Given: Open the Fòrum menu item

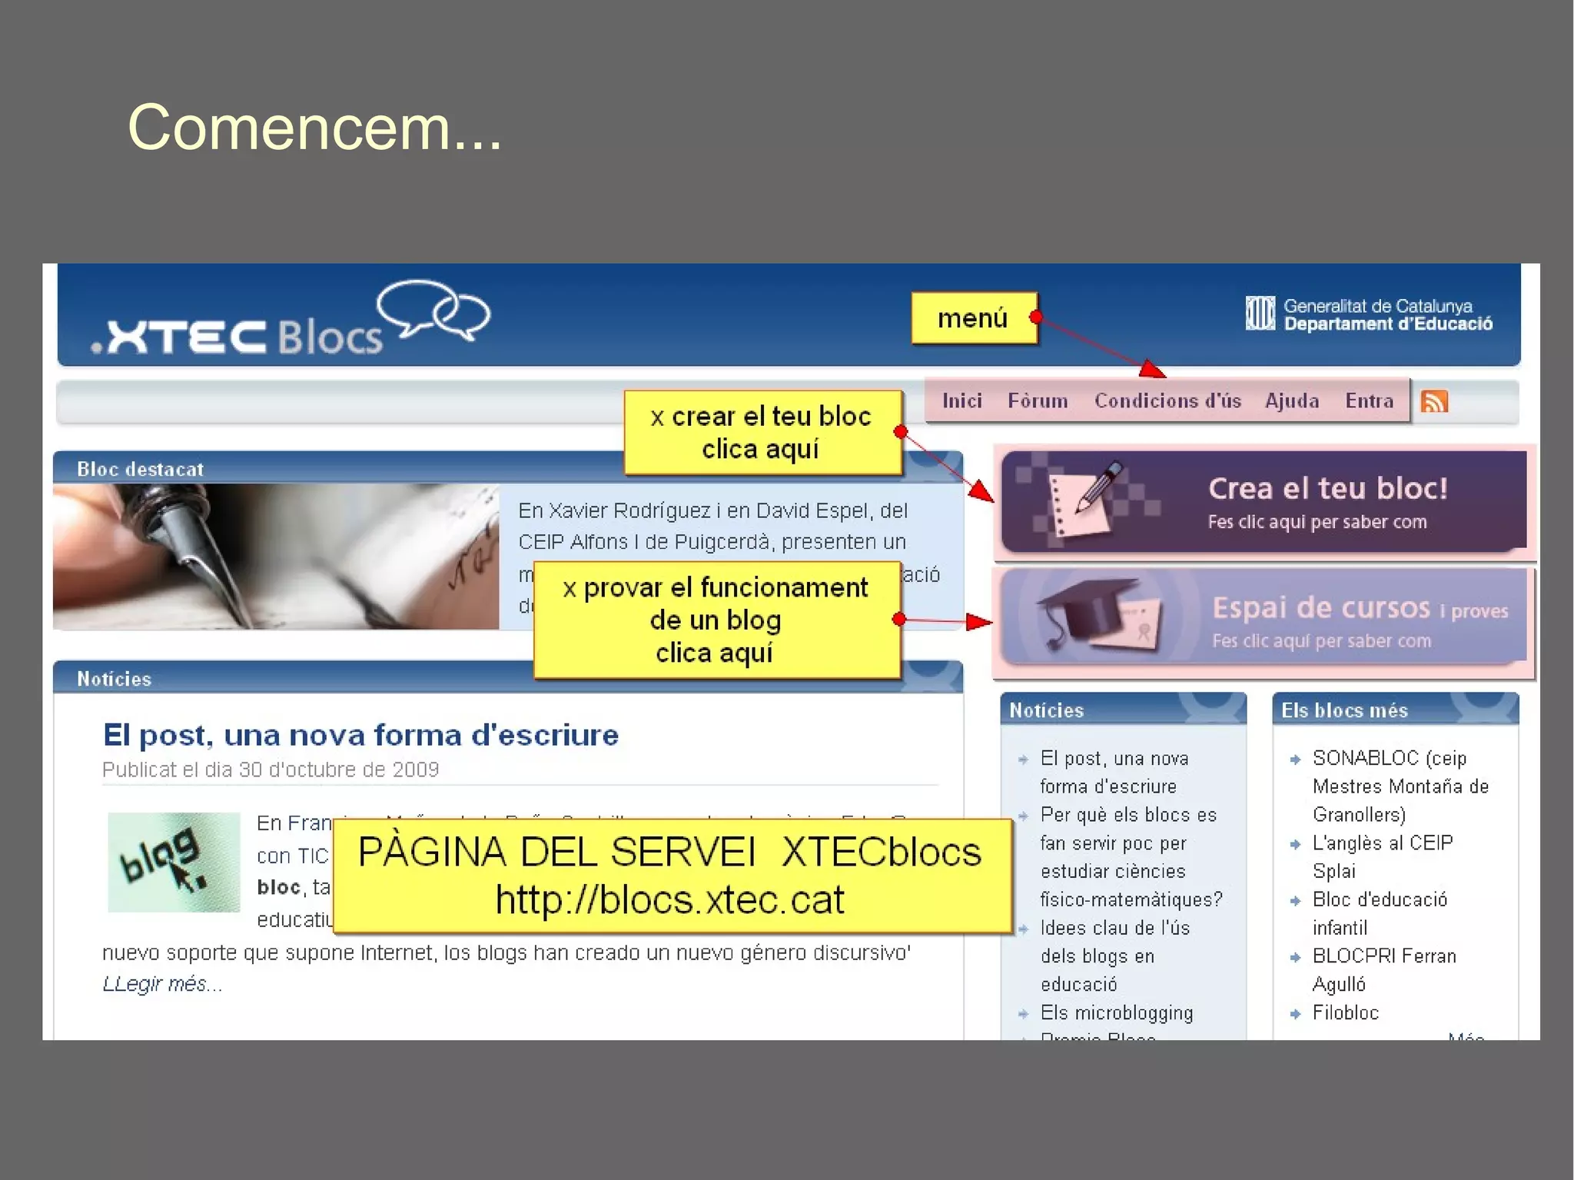Looking at the screenshot, I should (x=1038, y=401).
